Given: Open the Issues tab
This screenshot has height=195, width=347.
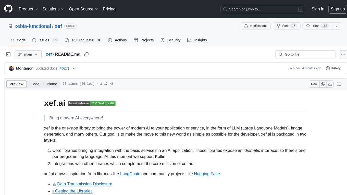Looking at the screenshot, I should [x=45, y=40].
